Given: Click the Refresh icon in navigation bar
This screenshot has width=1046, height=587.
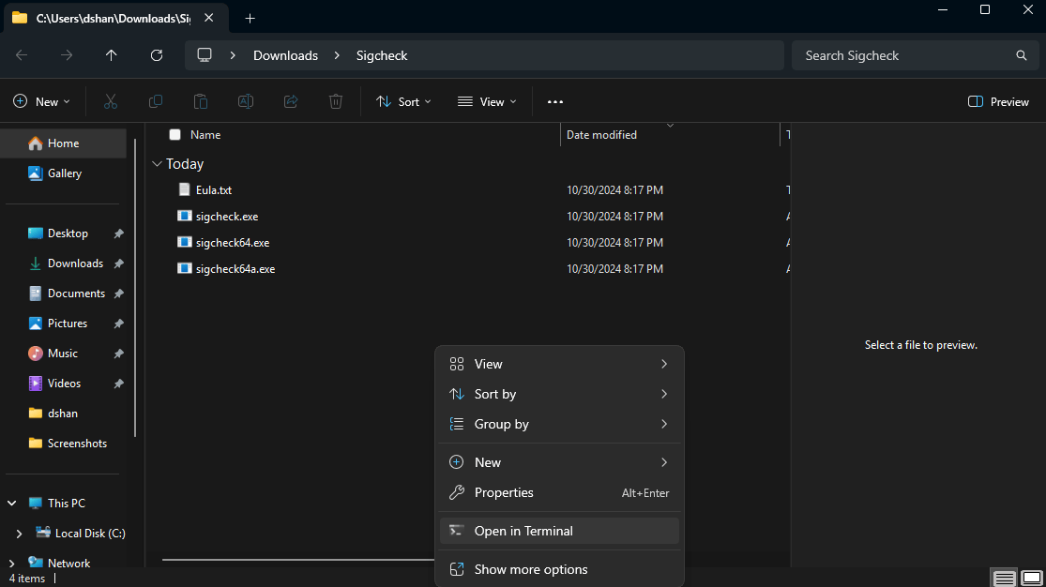Looking at the screenshot, I should [x=157, y=55].
